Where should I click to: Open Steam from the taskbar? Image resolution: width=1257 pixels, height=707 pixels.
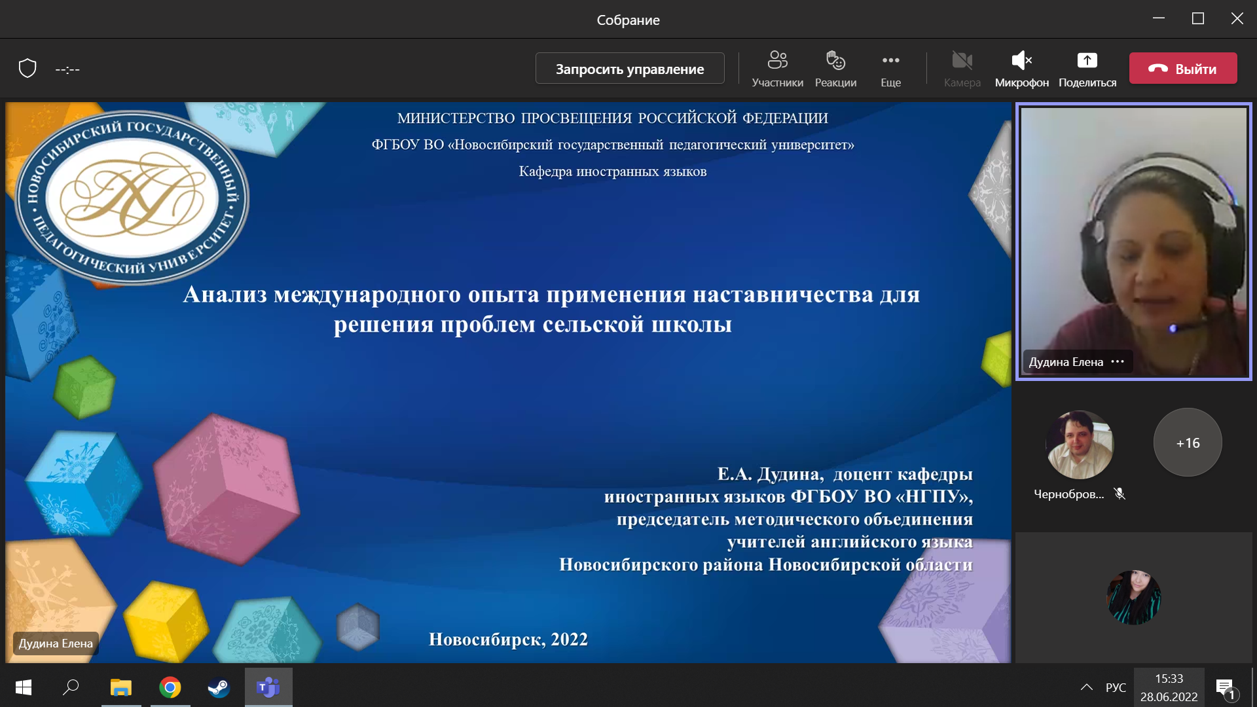pyautogui.click(x=219, y=687)
